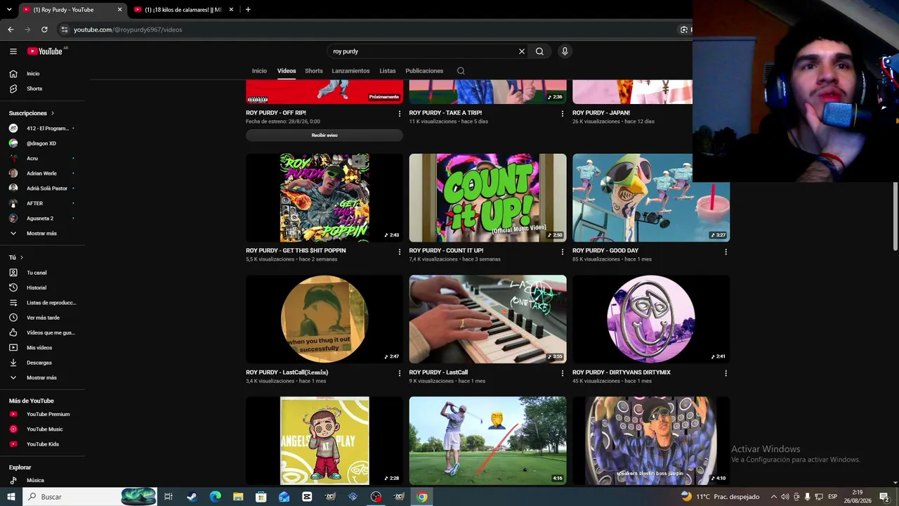Show hidden system tray icons

point(773,497)
